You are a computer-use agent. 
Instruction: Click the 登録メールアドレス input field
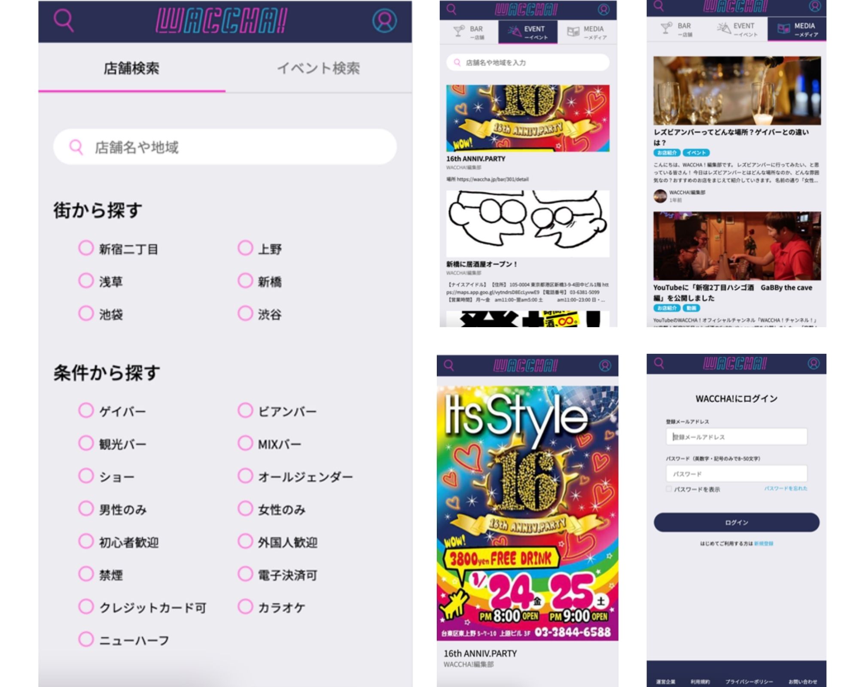point(736,437)
